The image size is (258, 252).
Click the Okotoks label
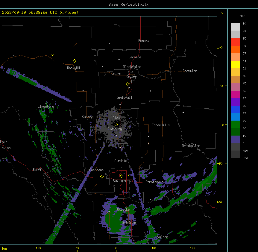pos(123,210)
